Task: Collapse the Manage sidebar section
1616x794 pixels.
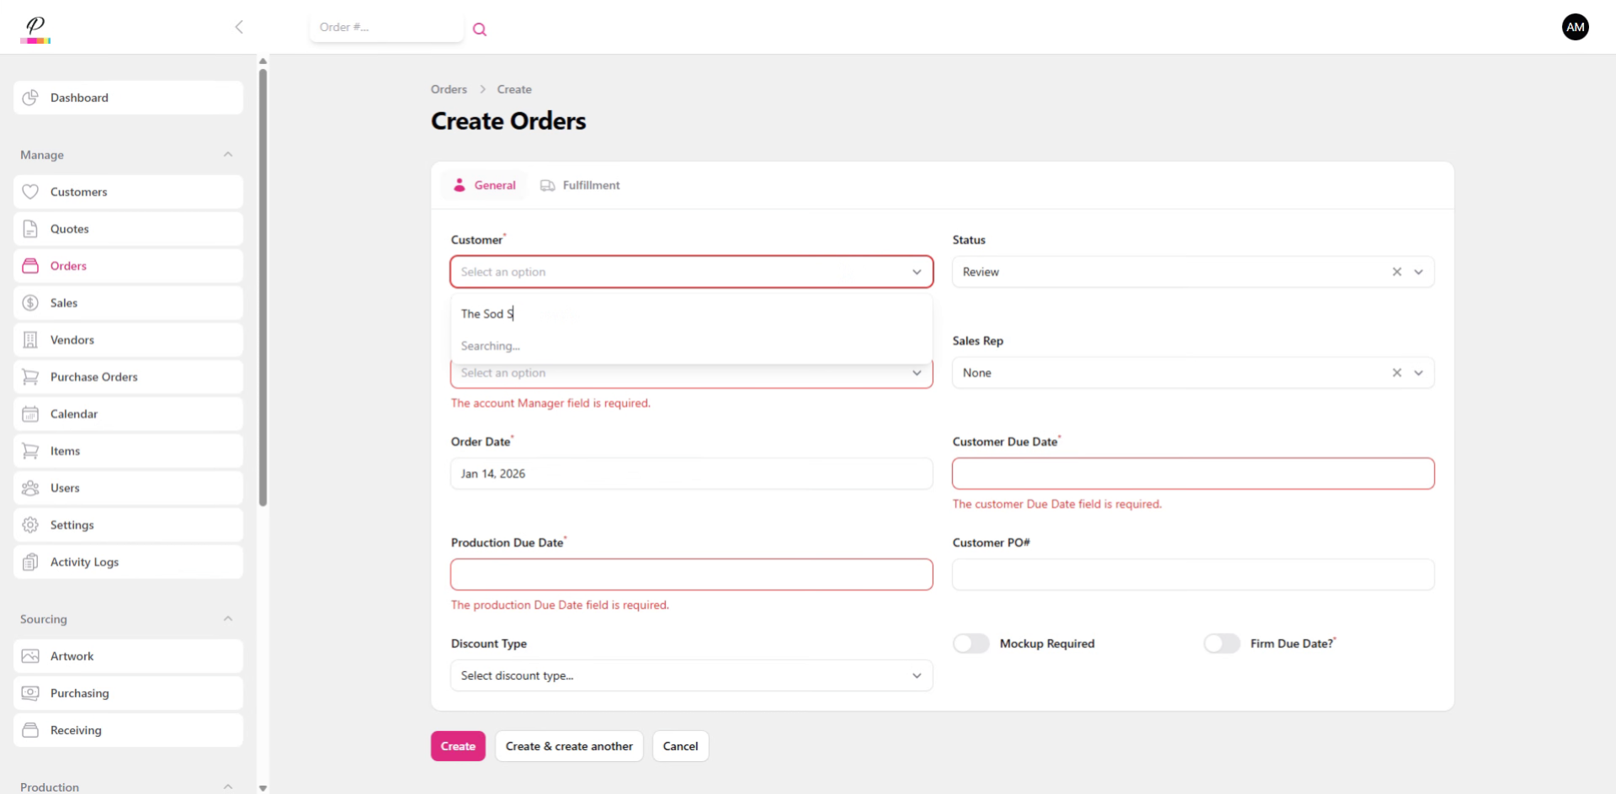Action: 228,154
